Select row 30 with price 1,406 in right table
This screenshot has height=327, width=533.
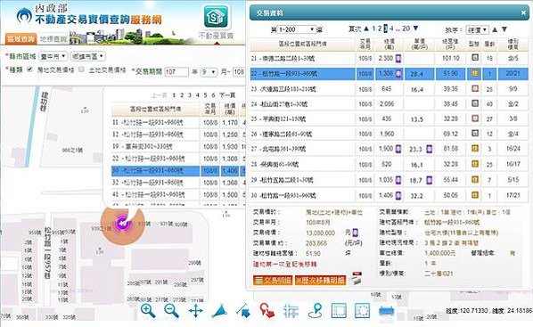click(x=389, y=195)
